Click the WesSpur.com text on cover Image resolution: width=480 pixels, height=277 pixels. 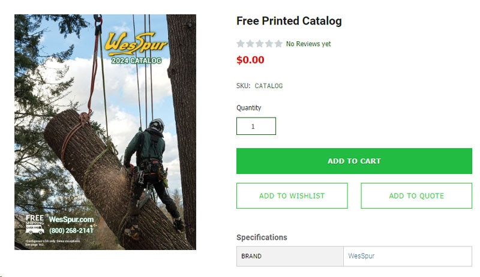(71, 220)
